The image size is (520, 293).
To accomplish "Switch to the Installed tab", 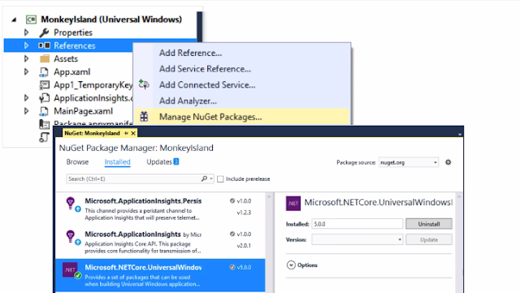I will click(117, 162).
